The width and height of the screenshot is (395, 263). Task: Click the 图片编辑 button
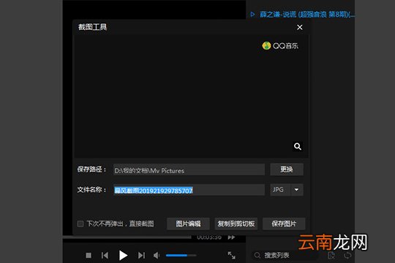(188, 224)
